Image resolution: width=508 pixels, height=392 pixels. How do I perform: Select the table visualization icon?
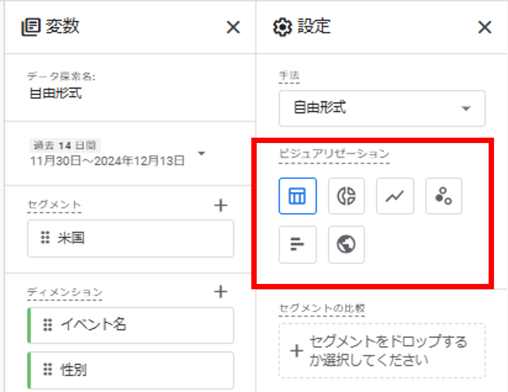[x=298, y=196]
